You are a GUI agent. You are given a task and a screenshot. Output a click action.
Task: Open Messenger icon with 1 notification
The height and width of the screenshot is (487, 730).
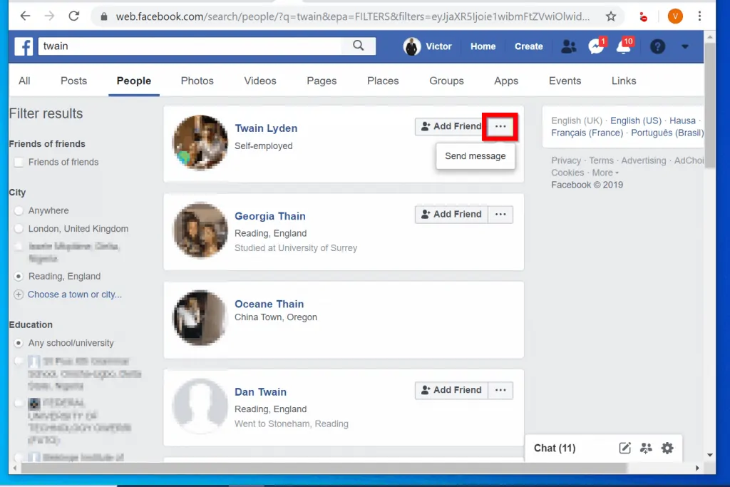click(x=597, y=46)
